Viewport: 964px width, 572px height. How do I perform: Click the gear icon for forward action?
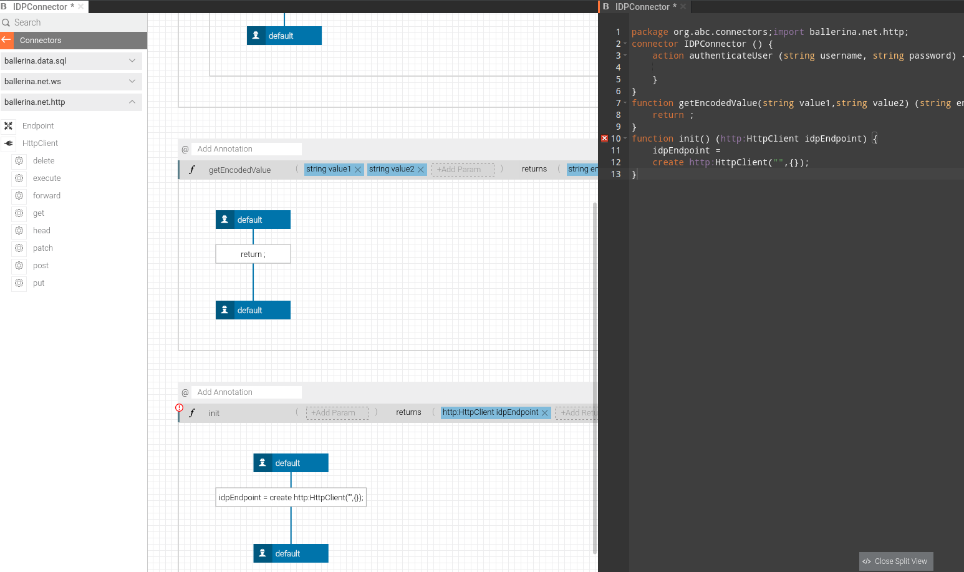tap(19, 196)
